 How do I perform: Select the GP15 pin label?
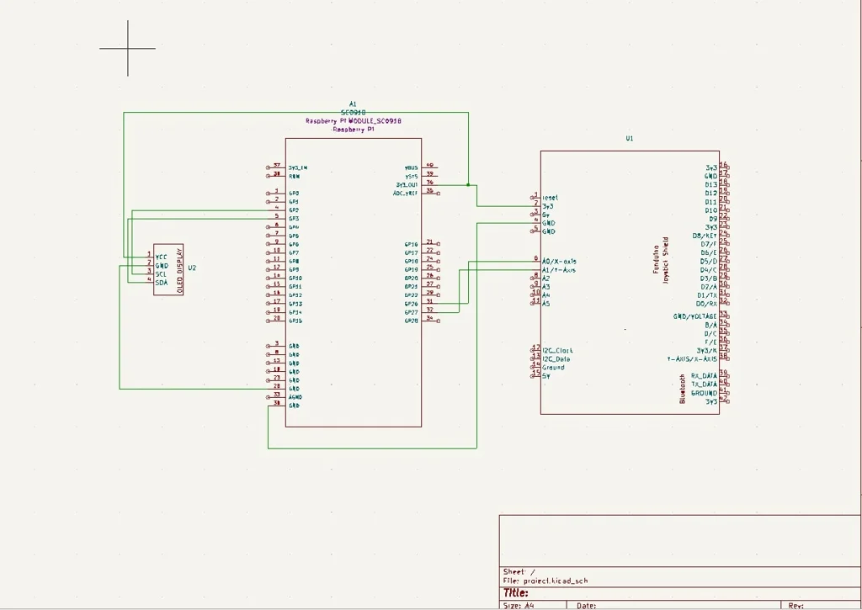[x=295, y=321]
